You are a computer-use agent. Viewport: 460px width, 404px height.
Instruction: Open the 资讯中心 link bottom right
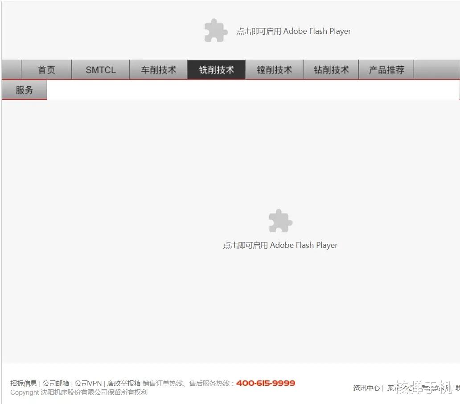(x=366, y=388)
